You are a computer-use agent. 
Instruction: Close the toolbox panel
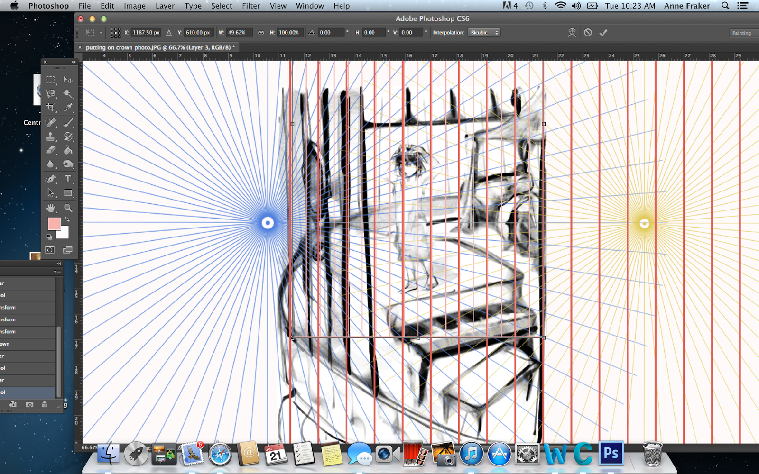46,62
